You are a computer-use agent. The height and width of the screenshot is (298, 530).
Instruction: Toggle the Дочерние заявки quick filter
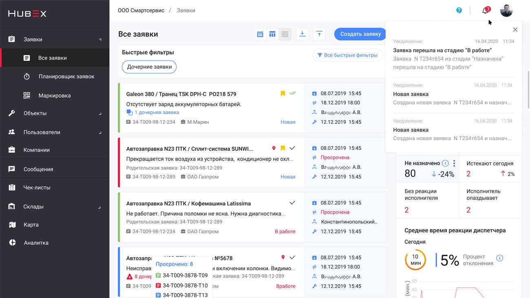[149, 67]
